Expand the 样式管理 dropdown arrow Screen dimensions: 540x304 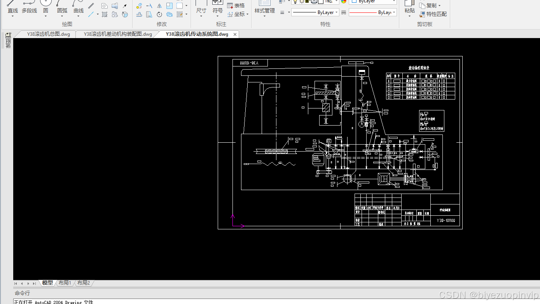tap(265, 16)
